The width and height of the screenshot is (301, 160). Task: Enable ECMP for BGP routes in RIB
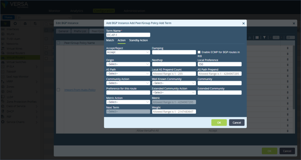point(199,52)
